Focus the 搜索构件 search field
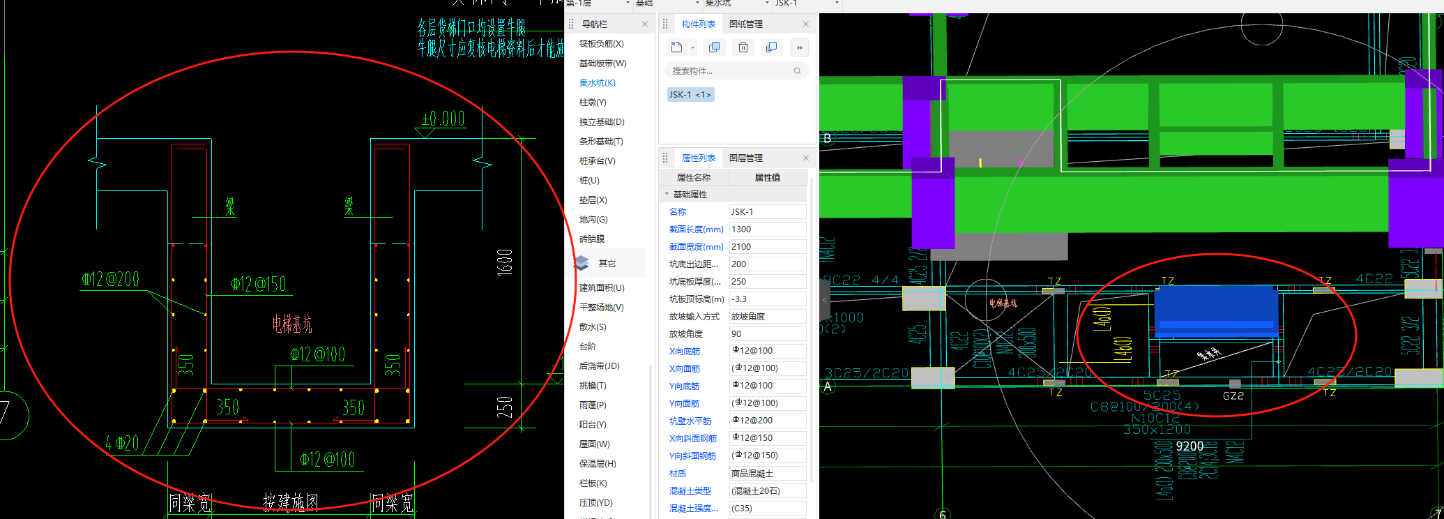The height and width of the screenshot is (519, 1444). click(x=736, y=70)
